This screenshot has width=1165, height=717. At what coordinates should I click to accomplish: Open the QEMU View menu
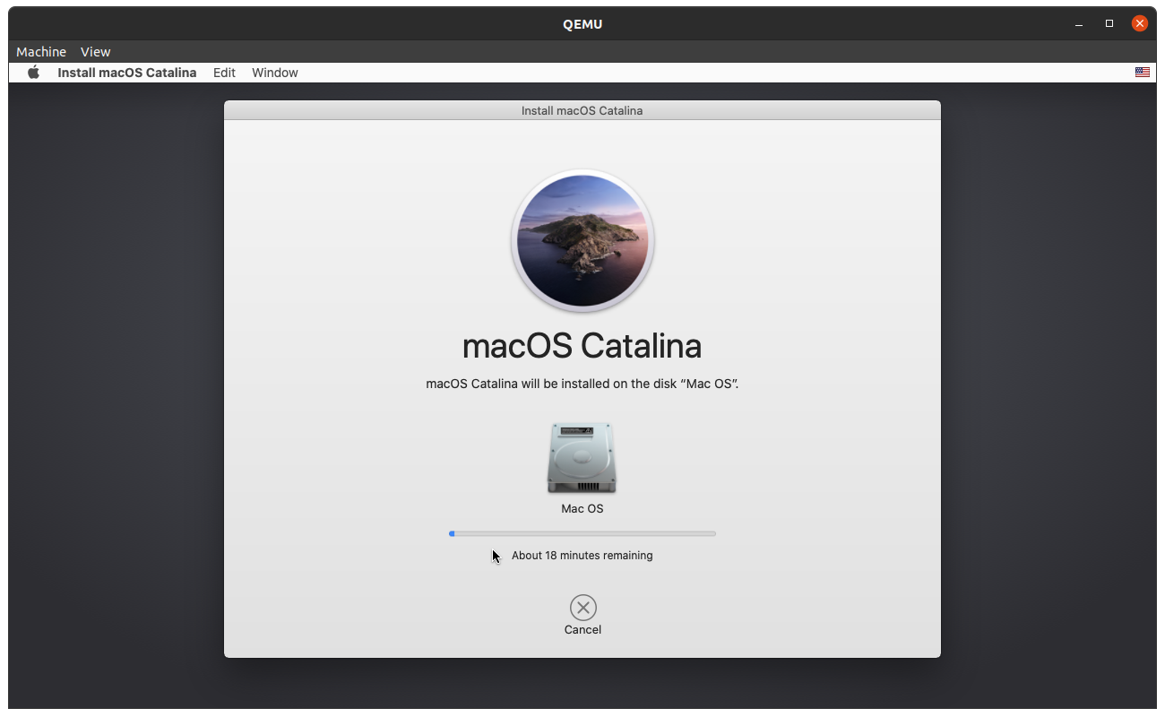pos(95,52)
